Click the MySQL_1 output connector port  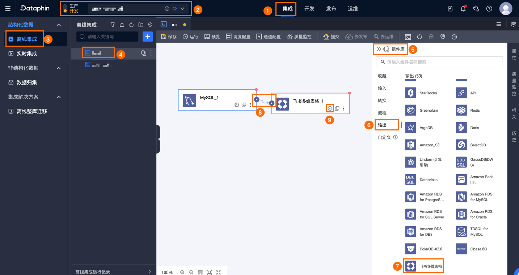coord(256,99)
